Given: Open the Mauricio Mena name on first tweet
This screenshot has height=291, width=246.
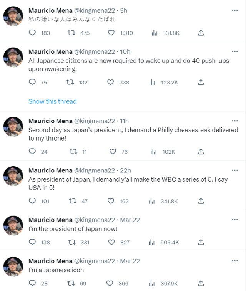Looking at the screenshot, I should (50, 10).
